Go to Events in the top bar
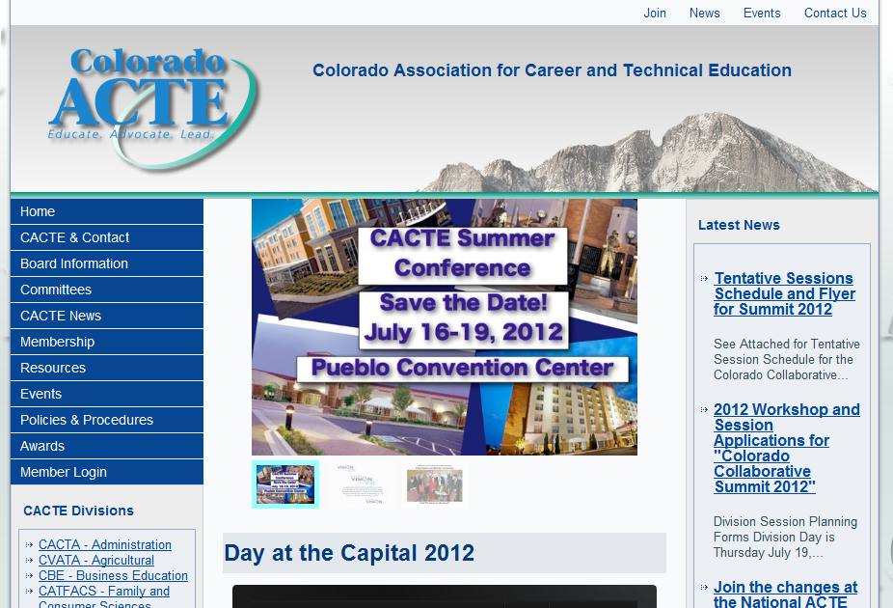893x608 pixels. coord(761,13)
